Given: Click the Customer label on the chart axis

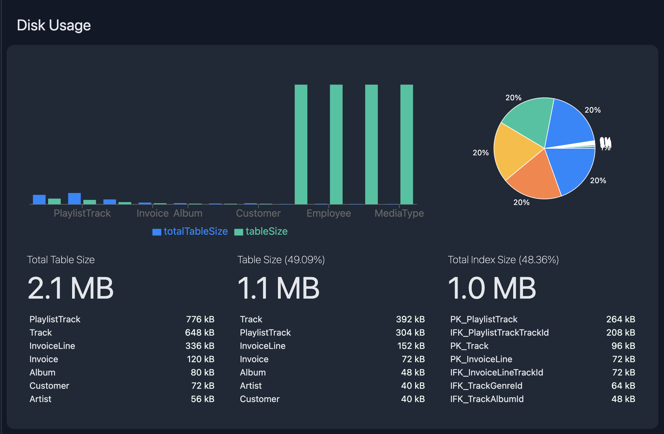Looking at the screenshot, I should click(x=258, y=213).
